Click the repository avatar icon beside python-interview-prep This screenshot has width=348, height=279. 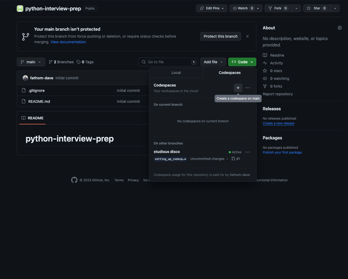tap(20, 9)
